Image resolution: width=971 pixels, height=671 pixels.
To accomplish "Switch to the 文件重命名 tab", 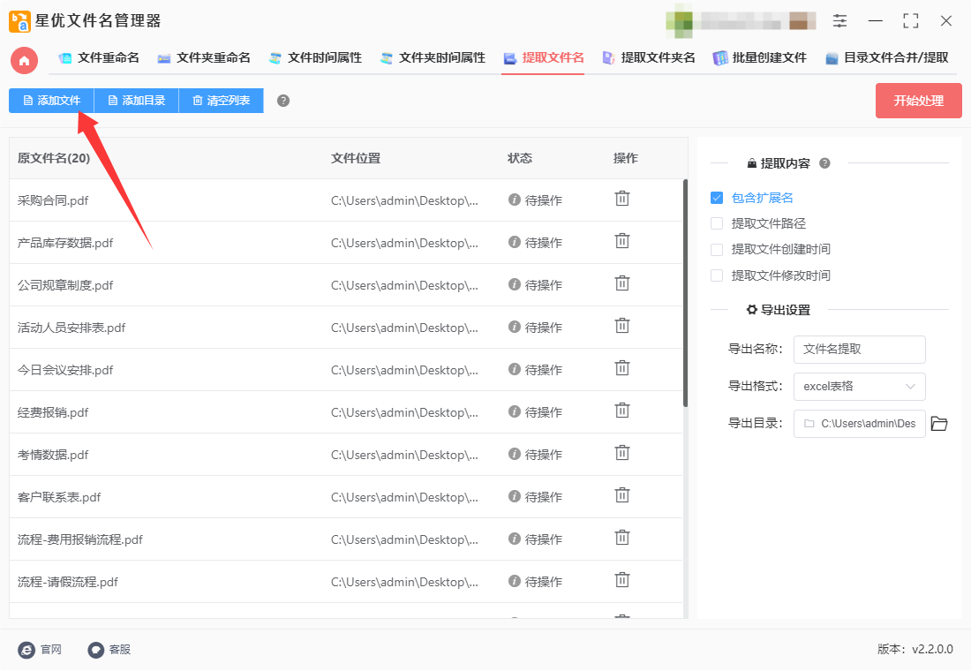I will (99, 58).
